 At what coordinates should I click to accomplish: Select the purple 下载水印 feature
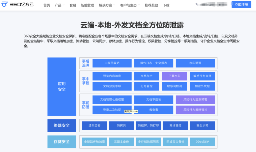click(175, 76)
